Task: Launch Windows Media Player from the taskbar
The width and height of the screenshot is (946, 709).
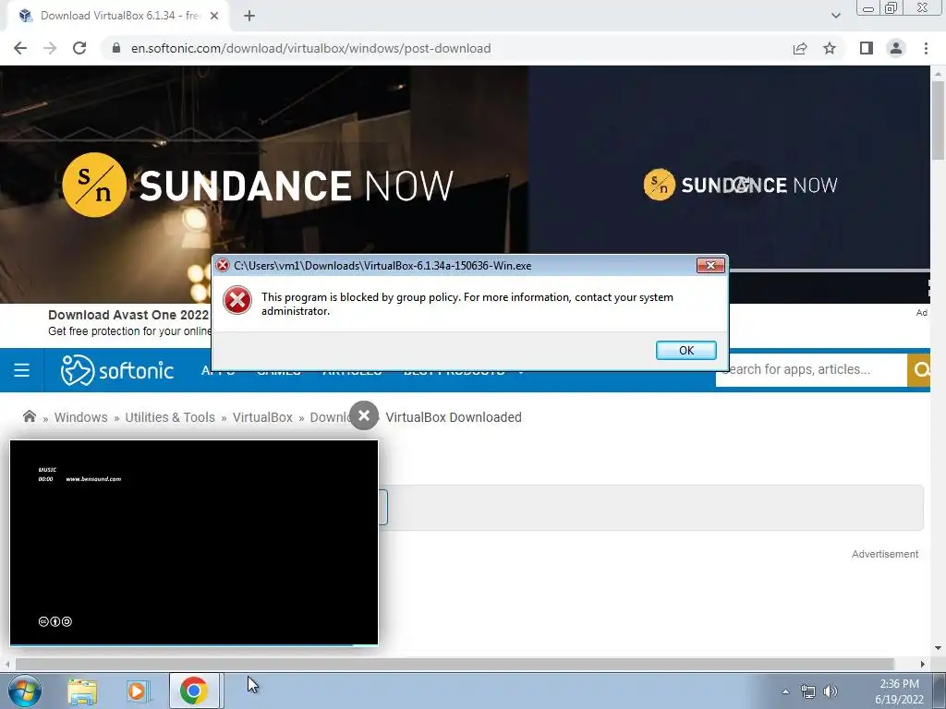Action: click(x=138, y=691)
